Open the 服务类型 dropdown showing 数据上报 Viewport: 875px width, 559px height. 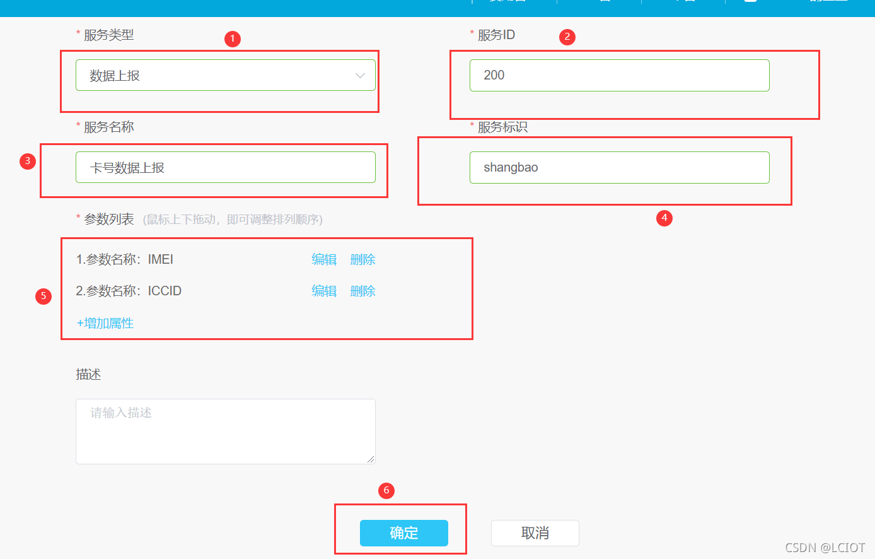click(x=226, y=75)
